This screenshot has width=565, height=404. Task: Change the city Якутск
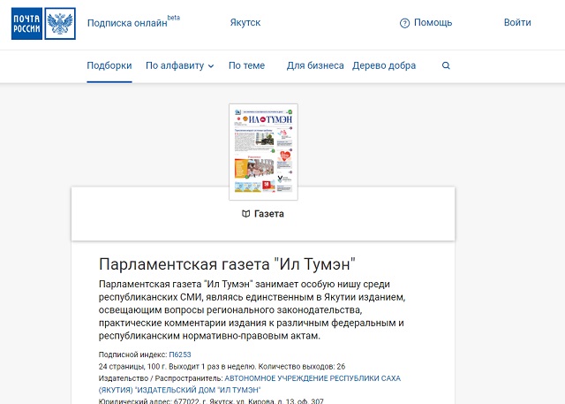[245, 22]
